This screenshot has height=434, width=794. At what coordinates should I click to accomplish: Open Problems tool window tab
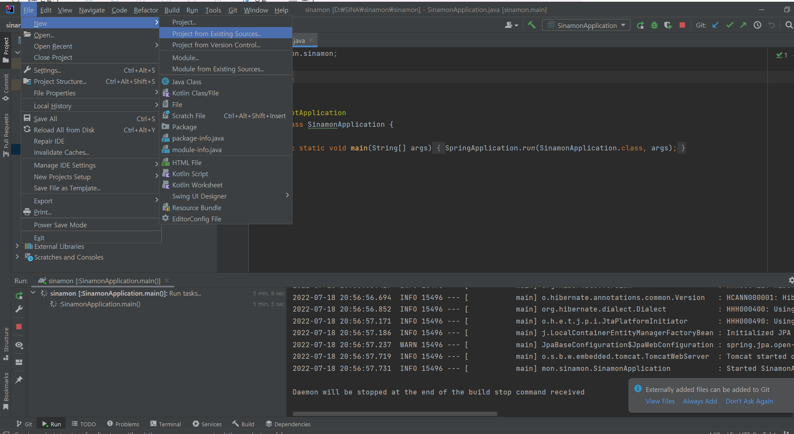coord(123,424)
